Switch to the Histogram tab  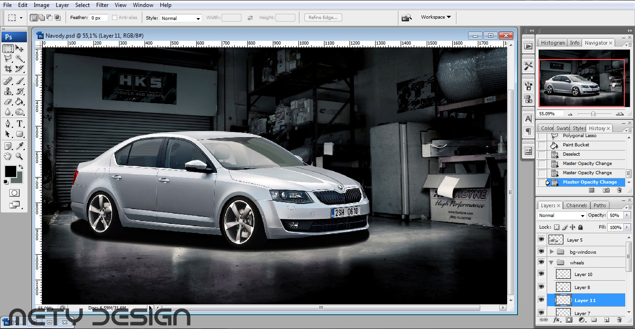[x=553, y=43]
